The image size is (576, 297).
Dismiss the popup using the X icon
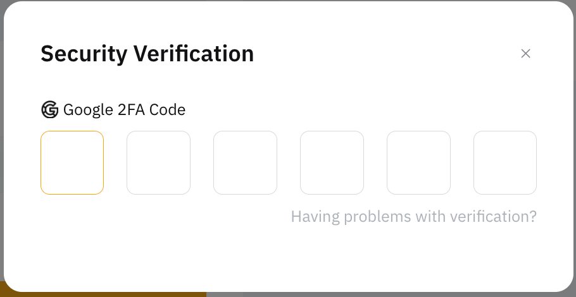[x=525, y=54]
